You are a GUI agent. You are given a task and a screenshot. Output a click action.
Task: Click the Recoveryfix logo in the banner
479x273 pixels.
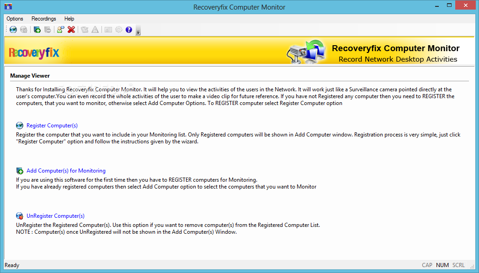(34, 53)
